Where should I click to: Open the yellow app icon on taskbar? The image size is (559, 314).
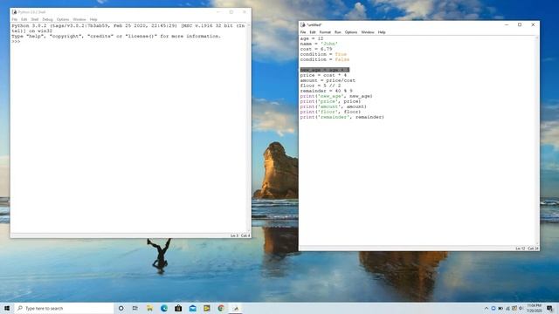coord(207,308)
